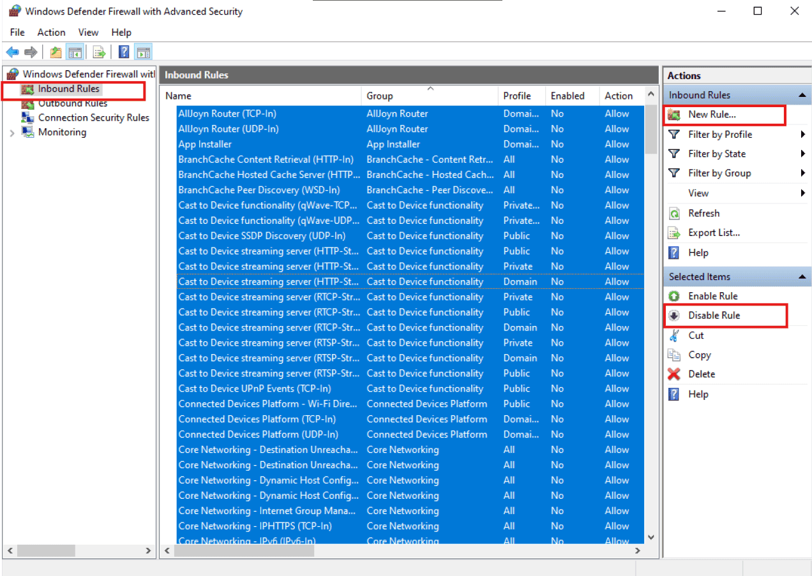Viewport: 812px width, 576px height.
Task: Click the Forward arrow toolbar icon
Action: click(x=31, y=52)
